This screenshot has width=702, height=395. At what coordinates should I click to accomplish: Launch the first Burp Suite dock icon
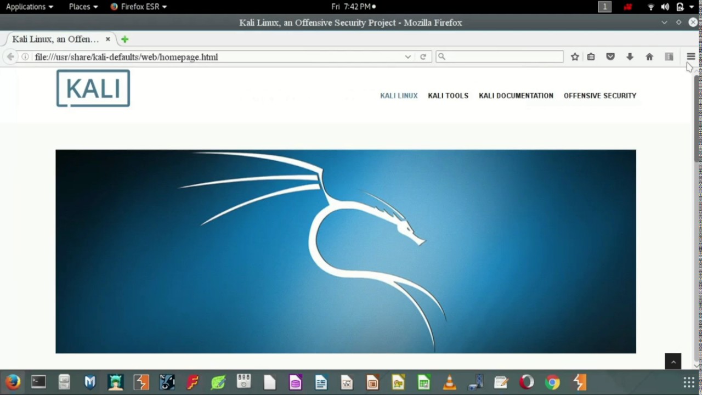pyautogui.click(x=141, y=382)
